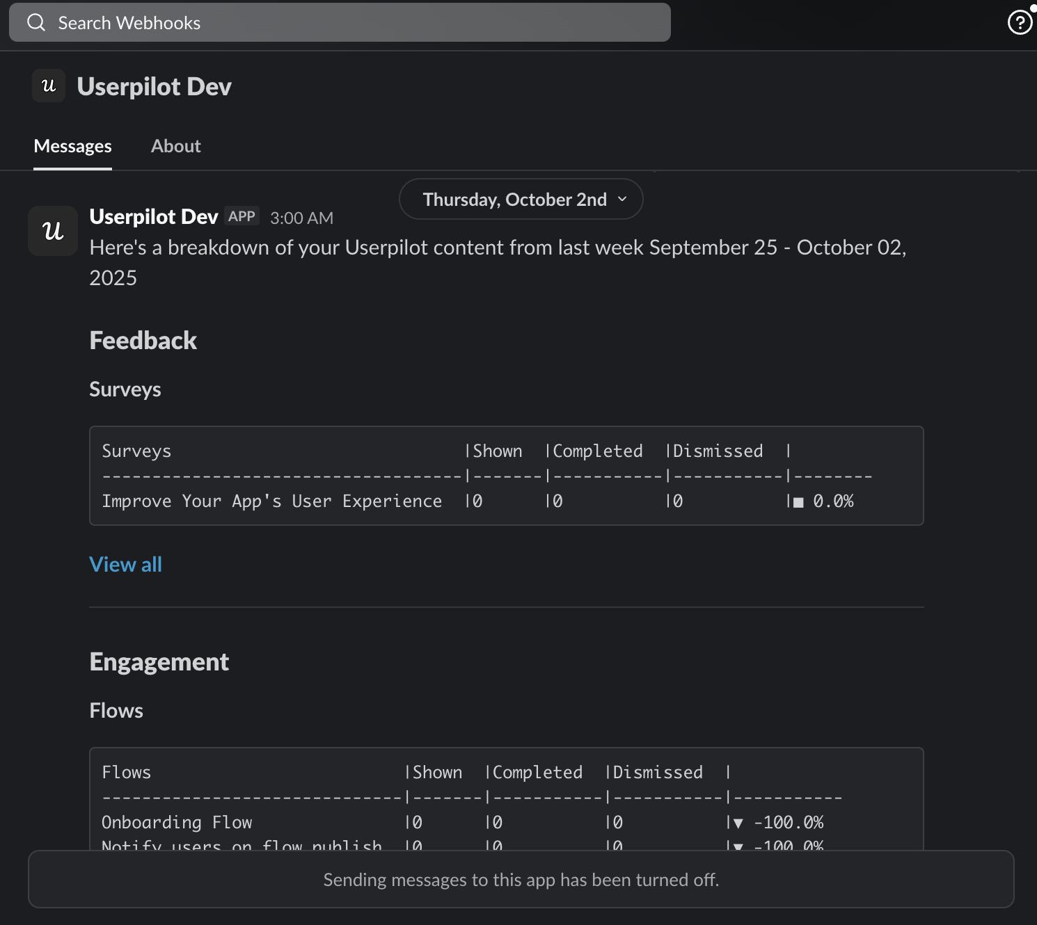Click the View all link
This screenshot has width=1037, height=925.
(x=126, y=564)
